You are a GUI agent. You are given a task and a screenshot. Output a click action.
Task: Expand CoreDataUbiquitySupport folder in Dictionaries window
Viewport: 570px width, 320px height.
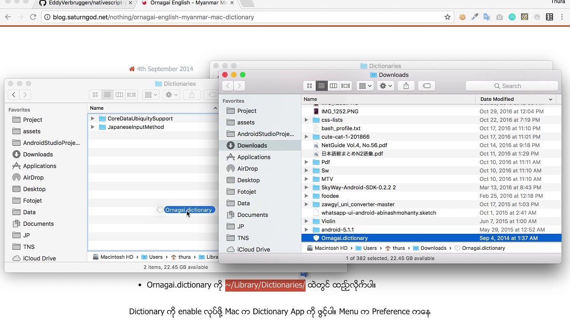point(93,119)
